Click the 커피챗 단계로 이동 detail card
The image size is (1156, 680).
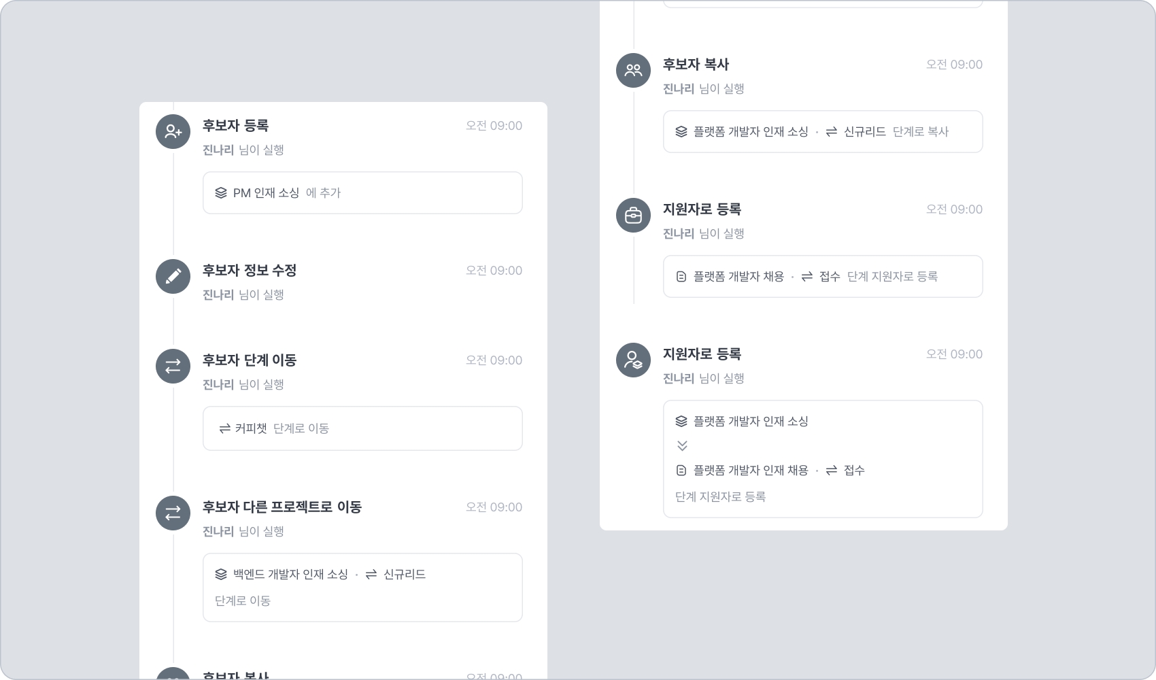(362, 428)
